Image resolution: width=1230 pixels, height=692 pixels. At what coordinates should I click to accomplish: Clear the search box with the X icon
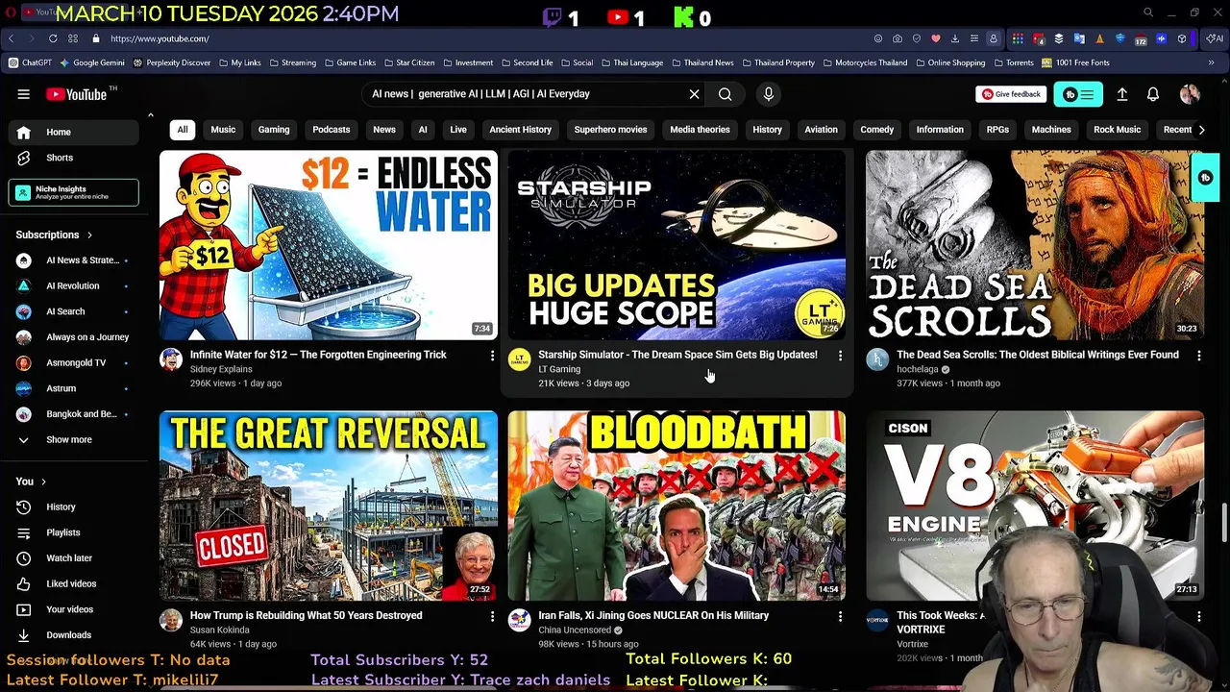click(x=694, y=94)
